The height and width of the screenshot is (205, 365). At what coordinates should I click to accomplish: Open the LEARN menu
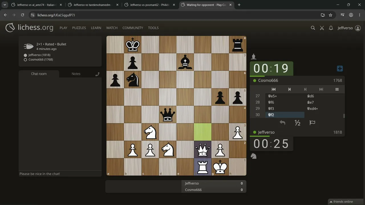96,28
